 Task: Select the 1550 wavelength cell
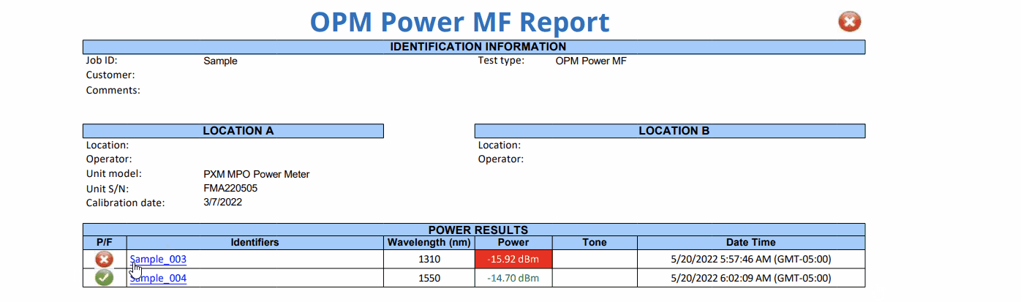point(429,278)
